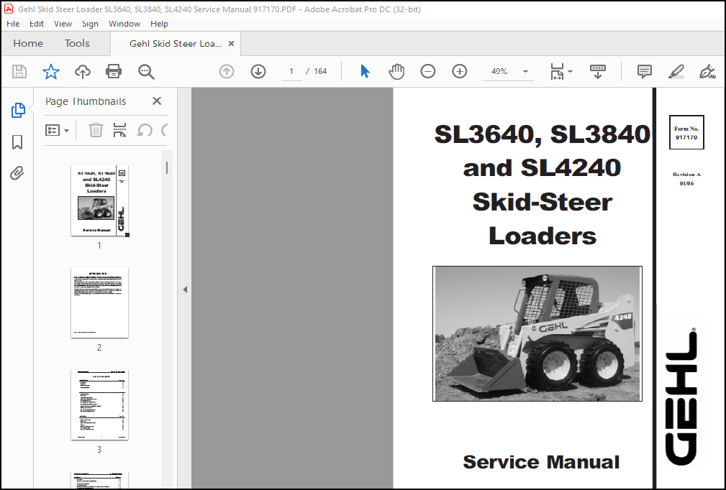Image resolution: width=726 pixels, height=490 pixels.
Task: Open Bookmarks sidebar icon
Action: 17,142
